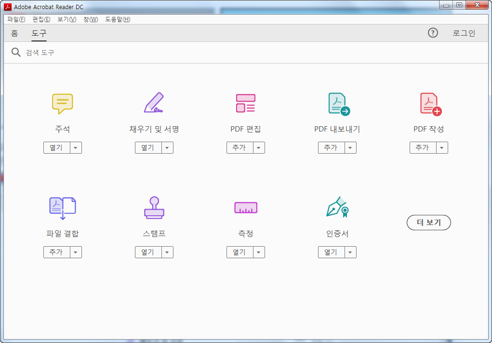Click the search magnifier icon

coord(16,52)
